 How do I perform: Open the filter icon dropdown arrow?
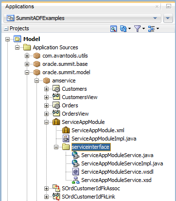pyautogui.click(x=143, y=29)
